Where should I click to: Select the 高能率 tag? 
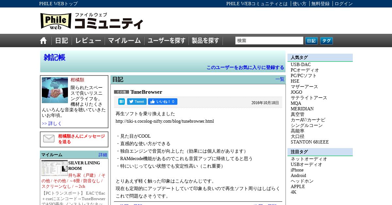(298, 131)
